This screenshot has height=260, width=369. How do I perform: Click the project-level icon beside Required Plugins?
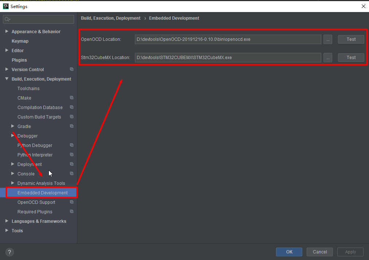pyautogui.click(x=71, y=211)
